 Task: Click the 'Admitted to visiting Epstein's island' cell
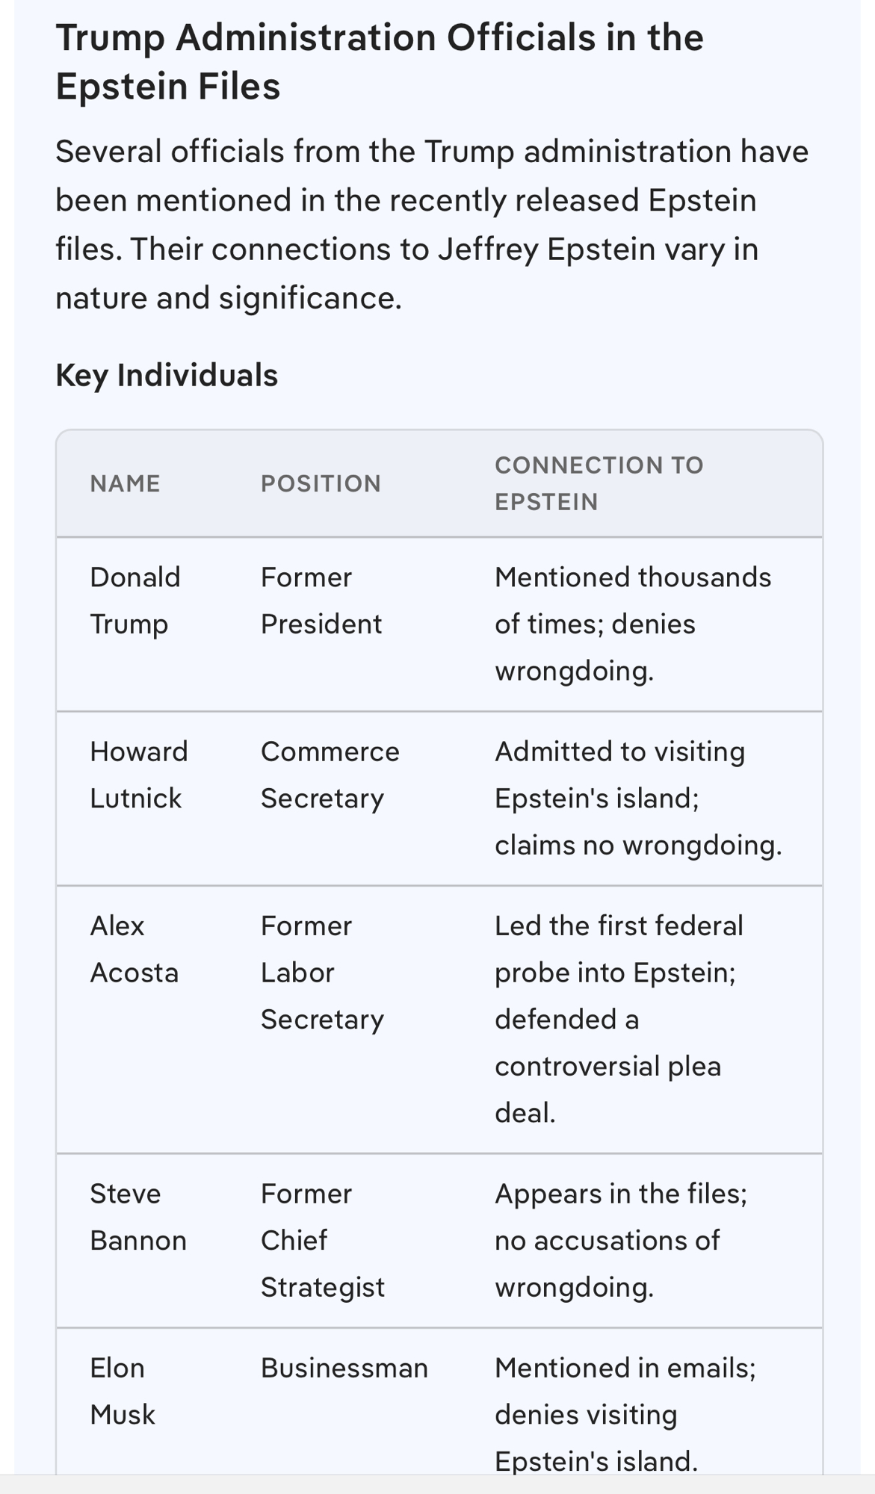click(637, 798)
